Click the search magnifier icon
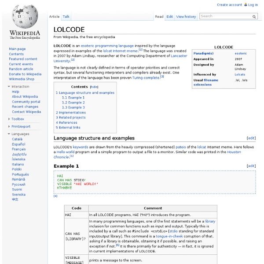 coord(254,17)
